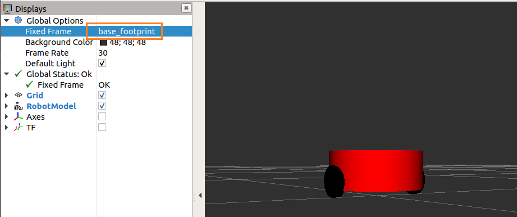Edit the Frame Rate value 30
This screenshot has height=217, width=517.
click(103, 53)
